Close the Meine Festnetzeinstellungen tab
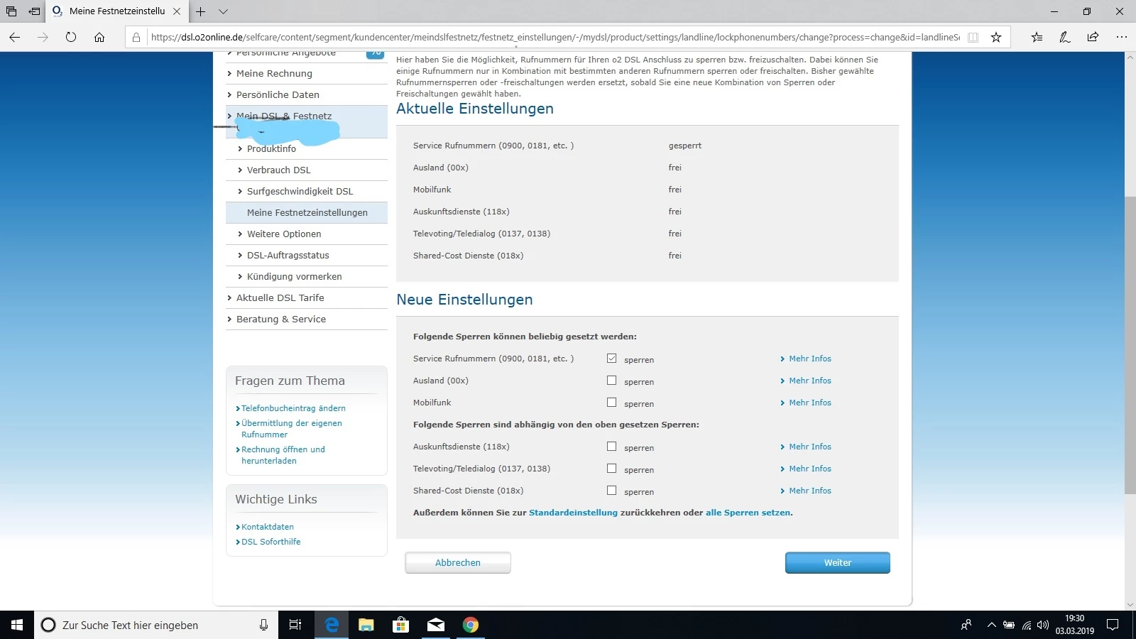This screenshot has height=639, width=1136. click(177, 11)
